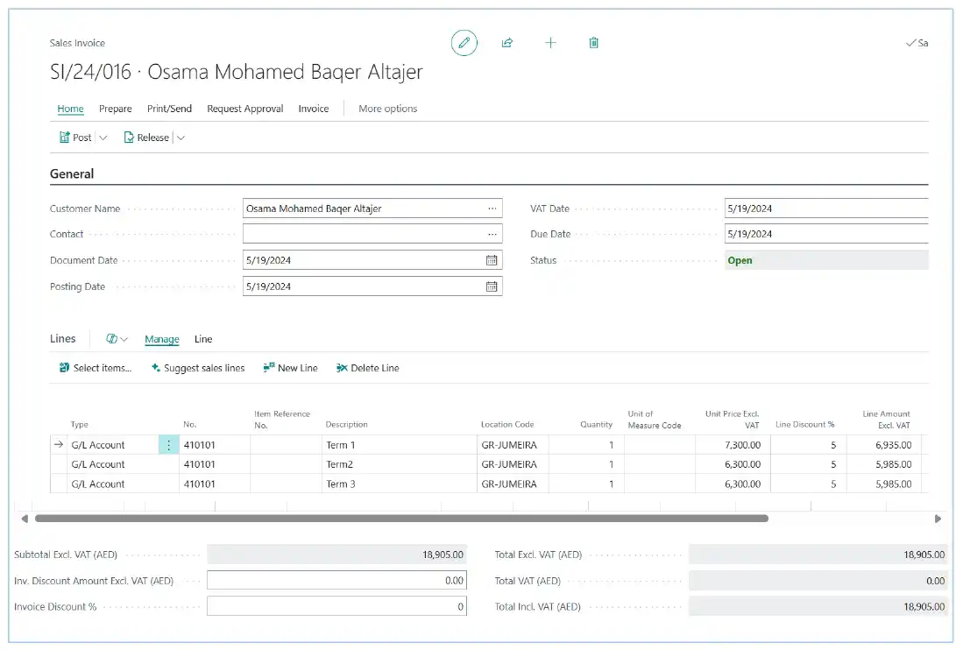The width and height of the screenshot is (963, 650).
Task: Click the share icon
Action: click(507, 43)
